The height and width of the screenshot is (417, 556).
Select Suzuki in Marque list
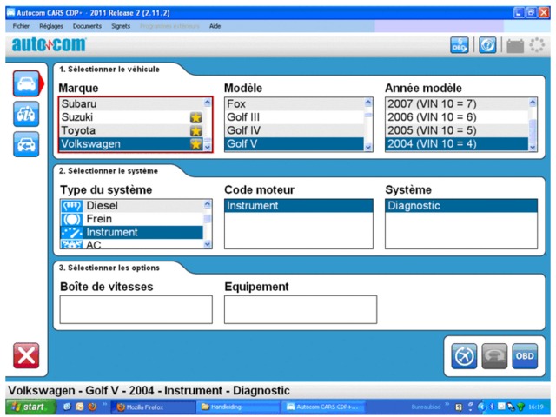coord(131,117)
